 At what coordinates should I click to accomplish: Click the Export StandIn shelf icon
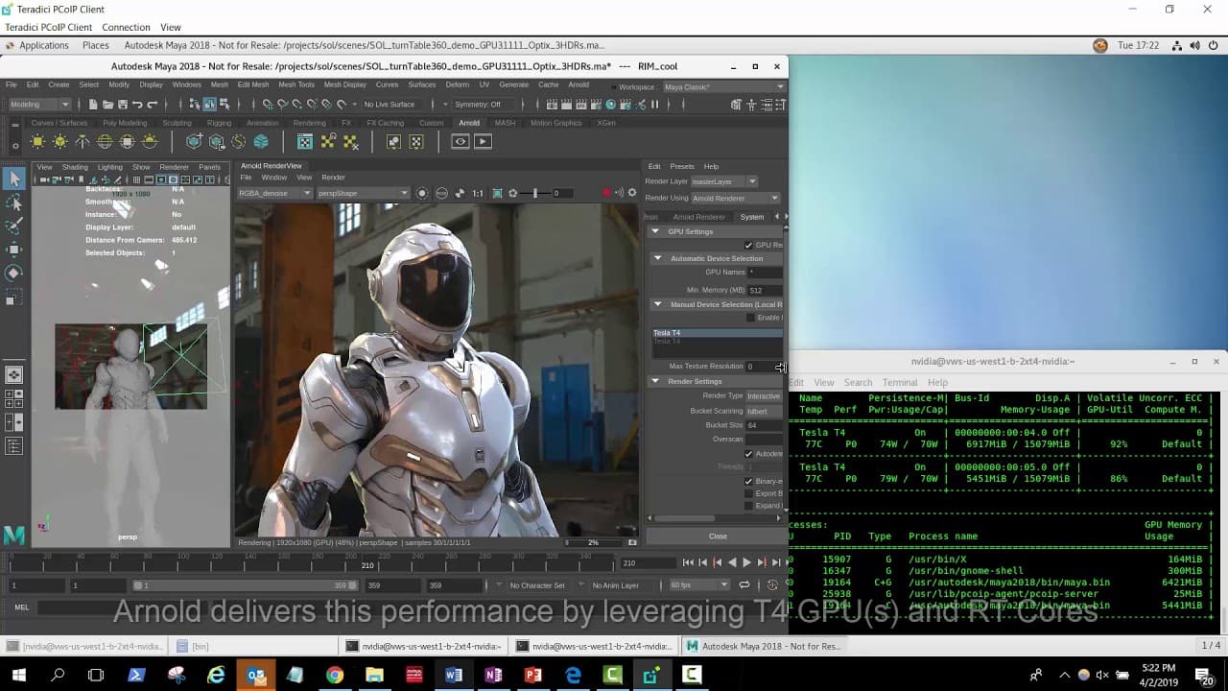click(x=216, y=142)
